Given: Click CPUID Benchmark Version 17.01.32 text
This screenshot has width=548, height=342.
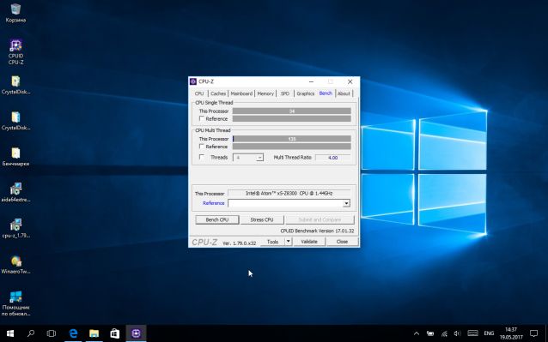Looking at the screenshot, I should tap(317, 231).
